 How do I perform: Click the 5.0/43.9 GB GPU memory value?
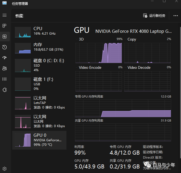[89, 167]
